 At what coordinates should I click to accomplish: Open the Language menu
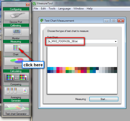(x=64, y=9)
